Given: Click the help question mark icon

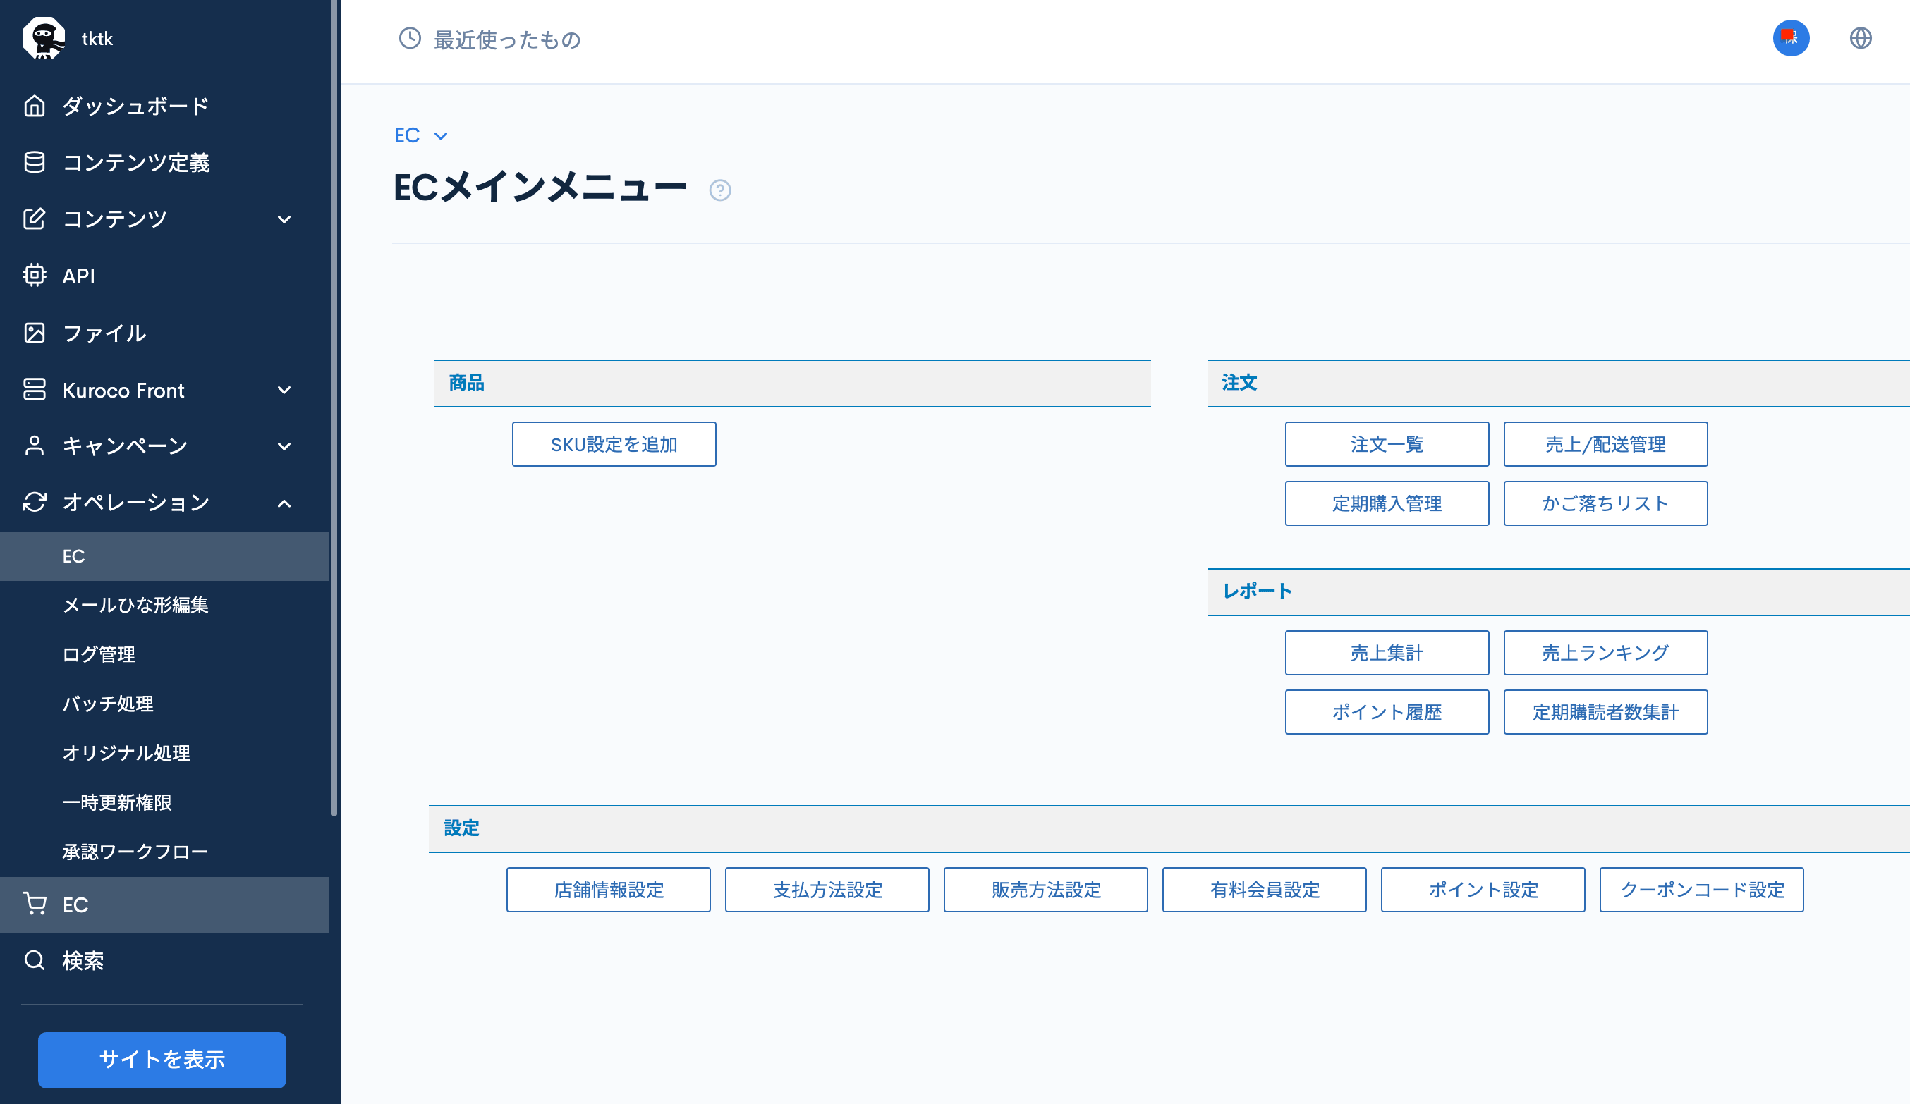Looking at the screenshot, I should (719, 190).
